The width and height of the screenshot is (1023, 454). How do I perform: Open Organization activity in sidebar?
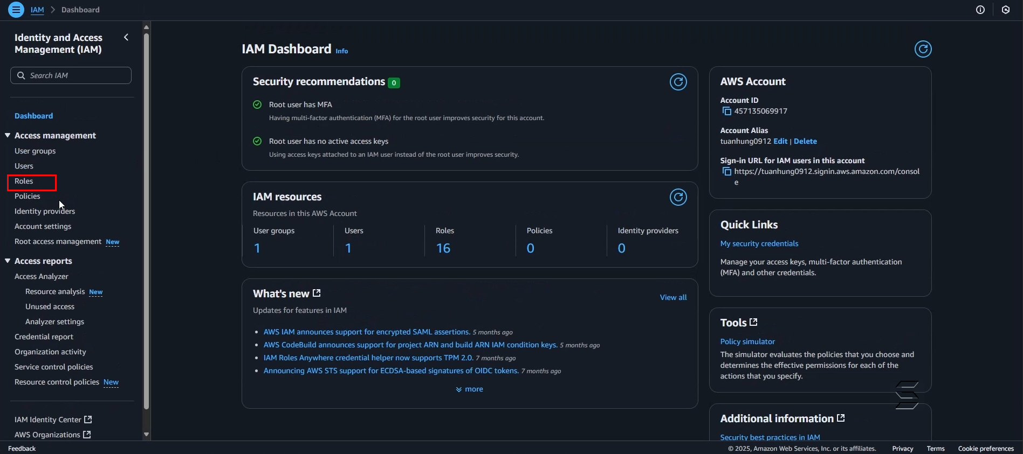[x=50, y=352]
